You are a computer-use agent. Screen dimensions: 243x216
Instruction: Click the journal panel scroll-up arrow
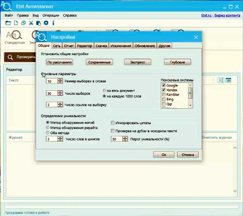pos(235,148)
